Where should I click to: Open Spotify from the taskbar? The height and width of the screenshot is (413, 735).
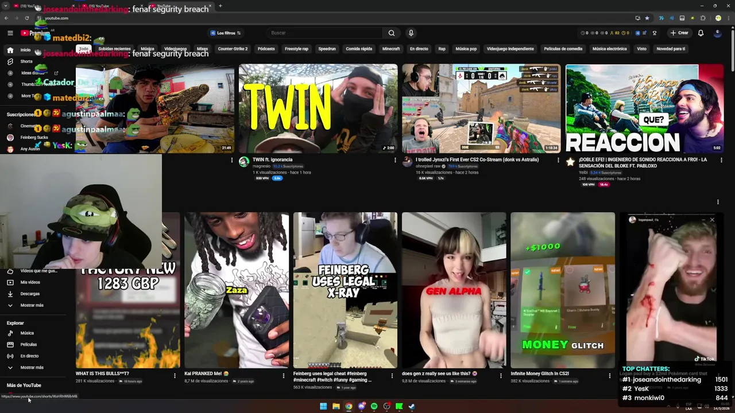374,406
